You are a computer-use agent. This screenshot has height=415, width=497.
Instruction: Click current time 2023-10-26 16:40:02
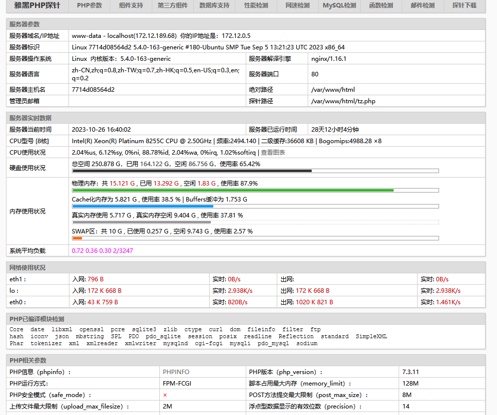(101, 130)
